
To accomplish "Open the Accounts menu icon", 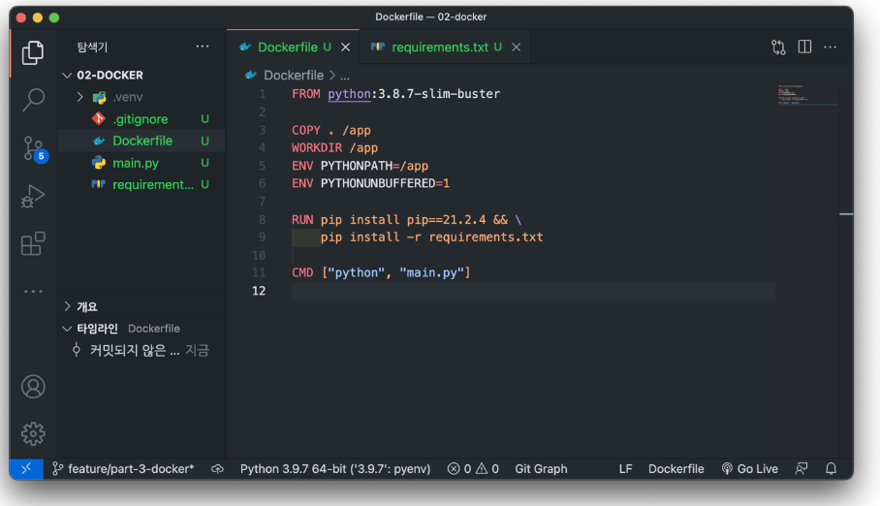I will [33, 387].
